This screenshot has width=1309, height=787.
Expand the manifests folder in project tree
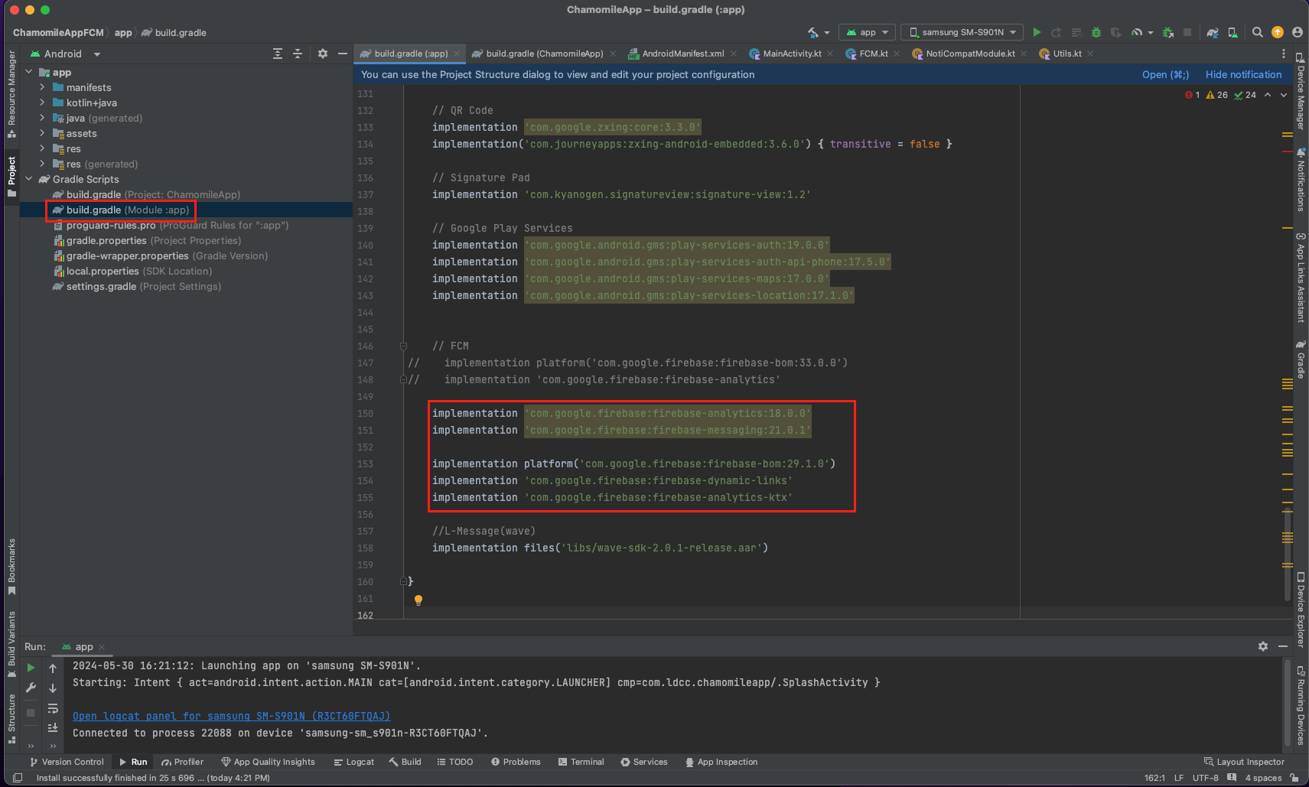point(42,88)
